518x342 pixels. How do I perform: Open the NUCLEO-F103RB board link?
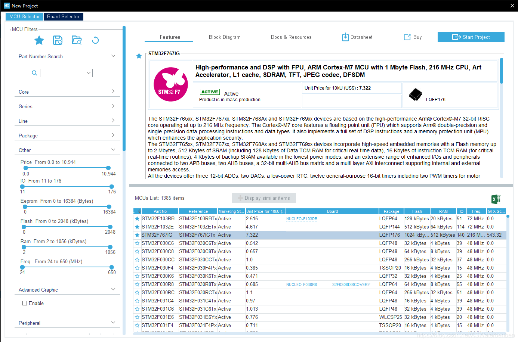[302, 219]
